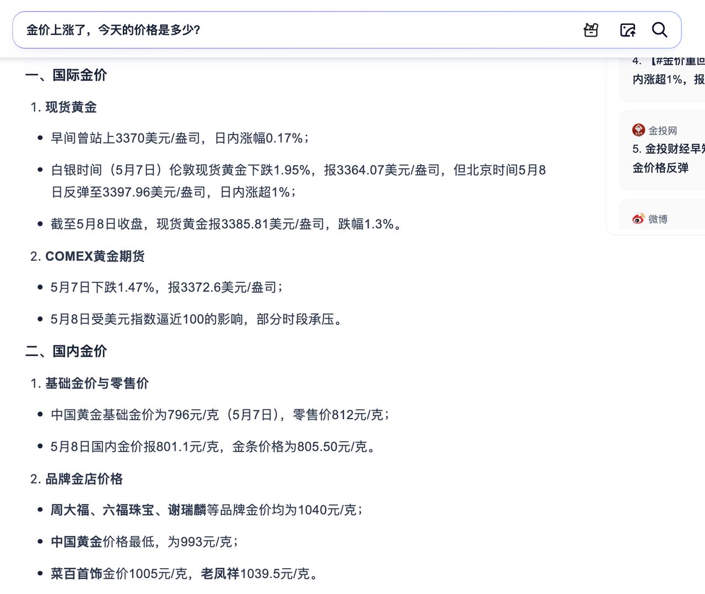Click the subheading 现货黄金
Screen dimensions: 705x594
pos(71,107)
